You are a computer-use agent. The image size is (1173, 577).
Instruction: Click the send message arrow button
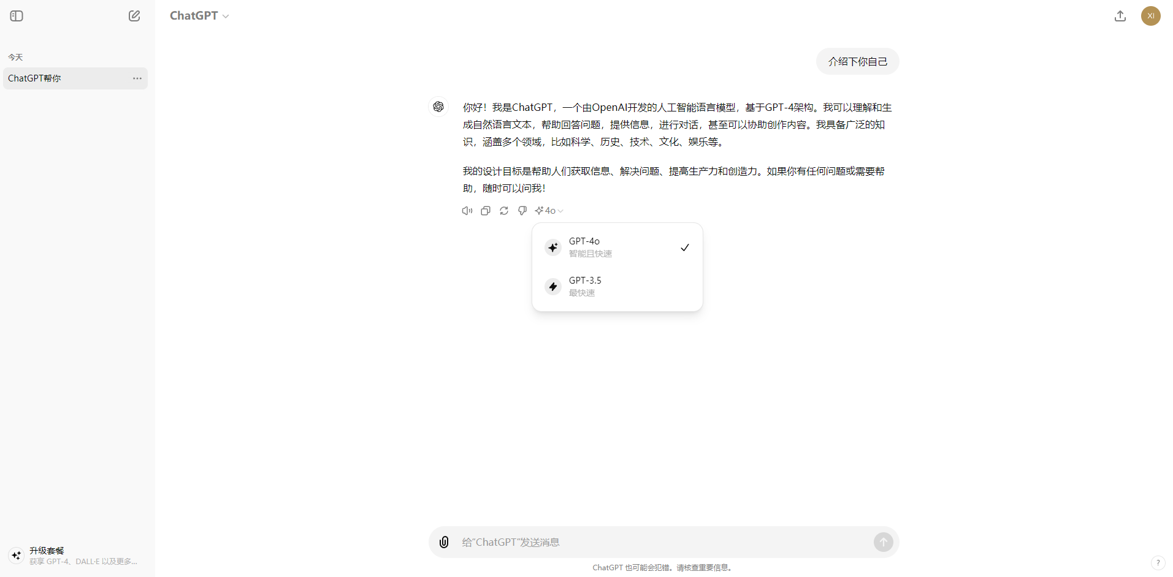(x=884, y=542)
